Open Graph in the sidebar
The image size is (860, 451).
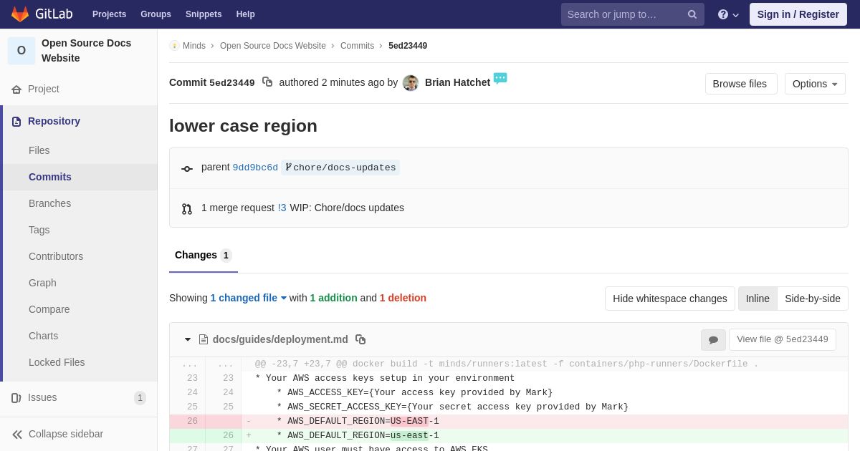click(42, 283)
